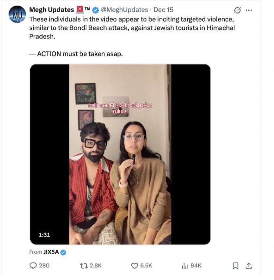Click the tweet text about Himachal Pradesh
The width and height of the screenshot is (274, 280).
tap(132, 28)
